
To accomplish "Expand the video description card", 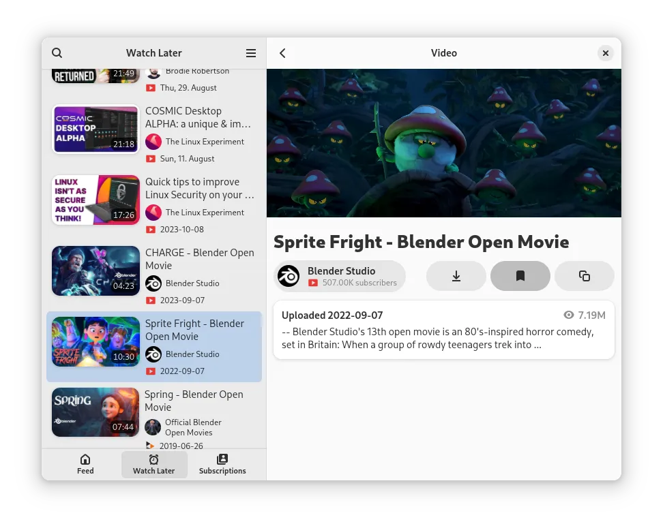I will 443,330.
